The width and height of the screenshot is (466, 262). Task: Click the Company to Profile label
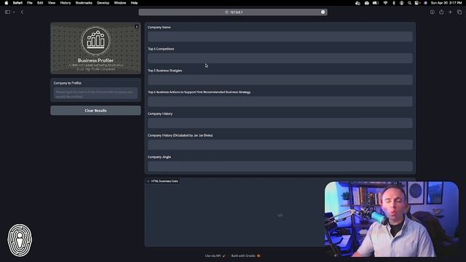pyautogui.click(x=68, y=83)
